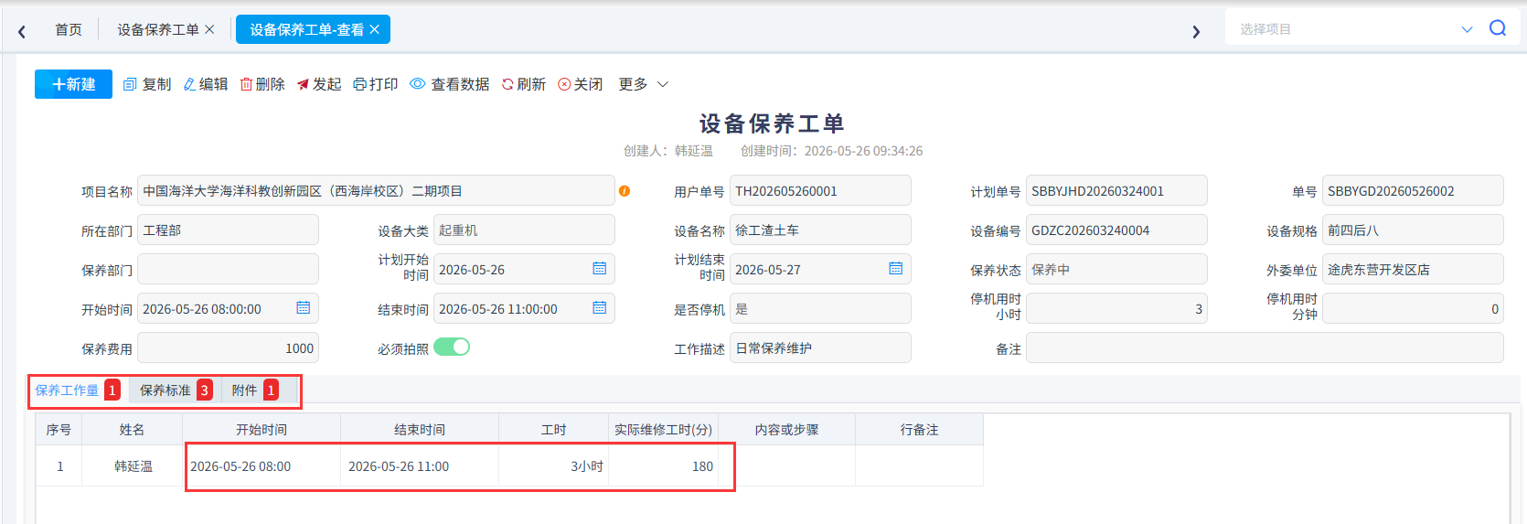The image size is (1527, 524).
Task: Click the 保养费用 field 1000
Action: click(228, 348)
